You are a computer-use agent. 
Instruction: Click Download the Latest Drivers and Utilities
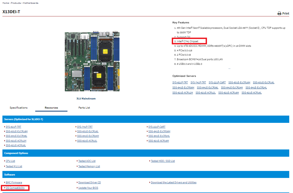173,183
